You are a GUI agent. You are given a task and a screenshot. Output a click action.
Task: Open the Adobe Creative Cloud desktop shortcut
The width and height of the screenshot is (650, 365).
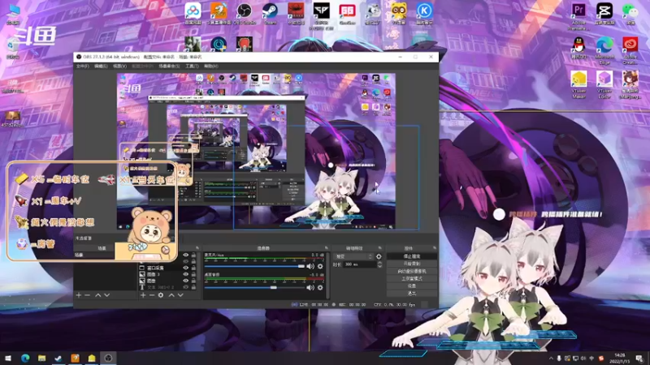pos(630,50)
